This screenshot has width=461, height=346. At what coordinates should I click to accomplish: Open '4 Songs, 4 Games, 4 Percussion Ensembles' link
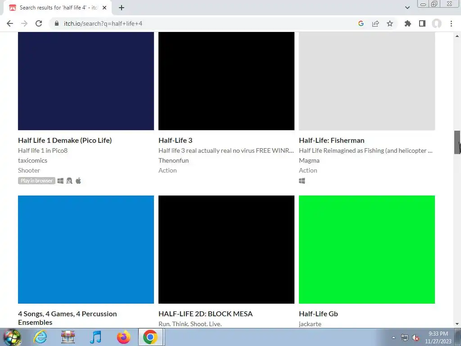[x=68, y=318]
